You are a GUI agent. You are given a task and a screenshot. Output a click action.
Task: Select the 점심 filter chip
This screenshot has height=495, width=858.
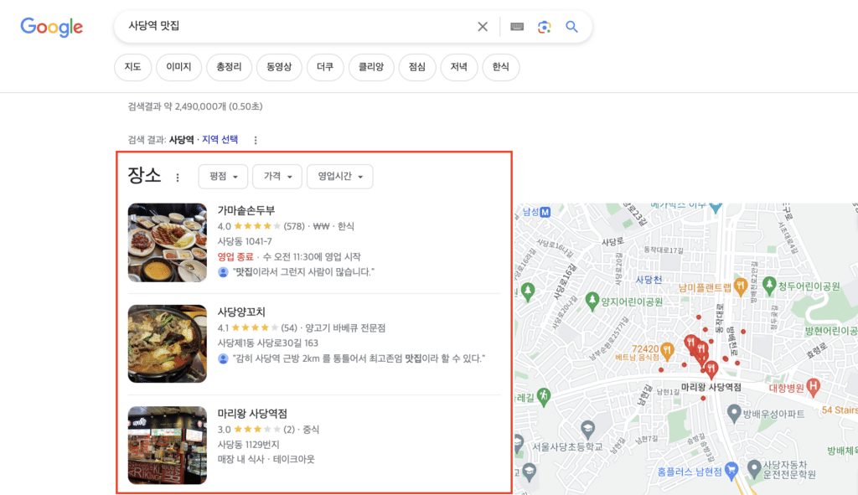417,67
